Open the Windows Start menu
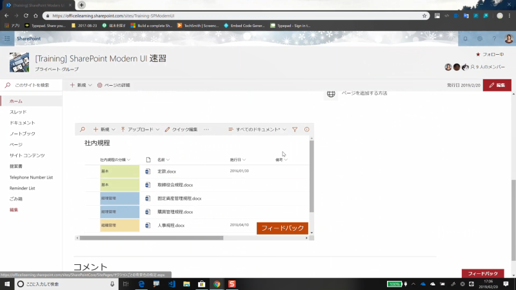Screen dimensions: 516x290 [x=7, y=284]
